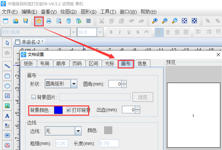
Task: Select the text tool A
Action: point(7,116)
